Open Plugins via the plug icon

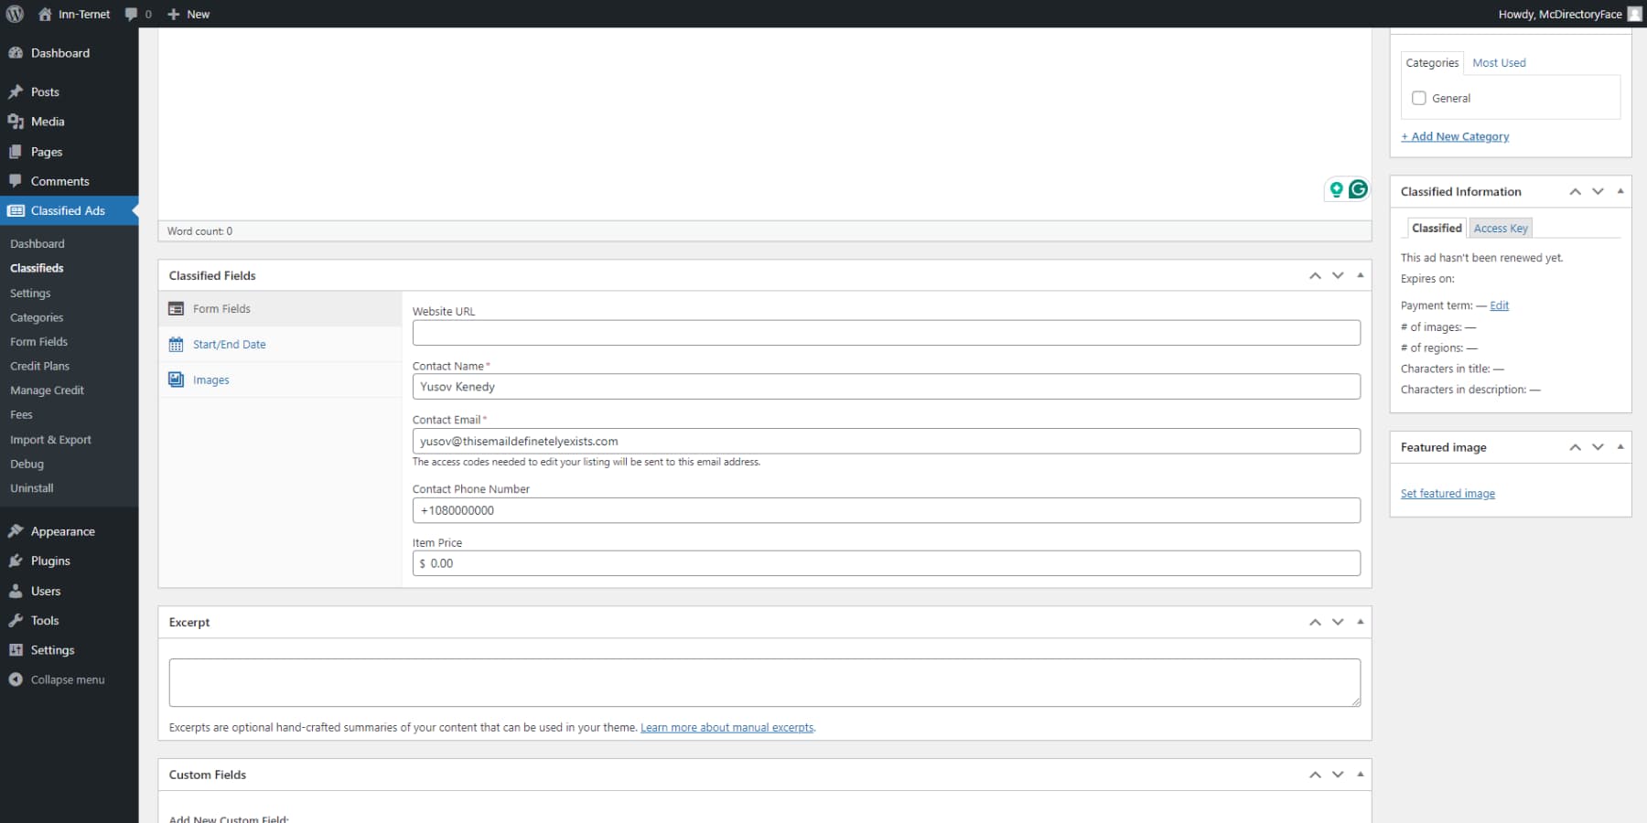coord(16,561)
